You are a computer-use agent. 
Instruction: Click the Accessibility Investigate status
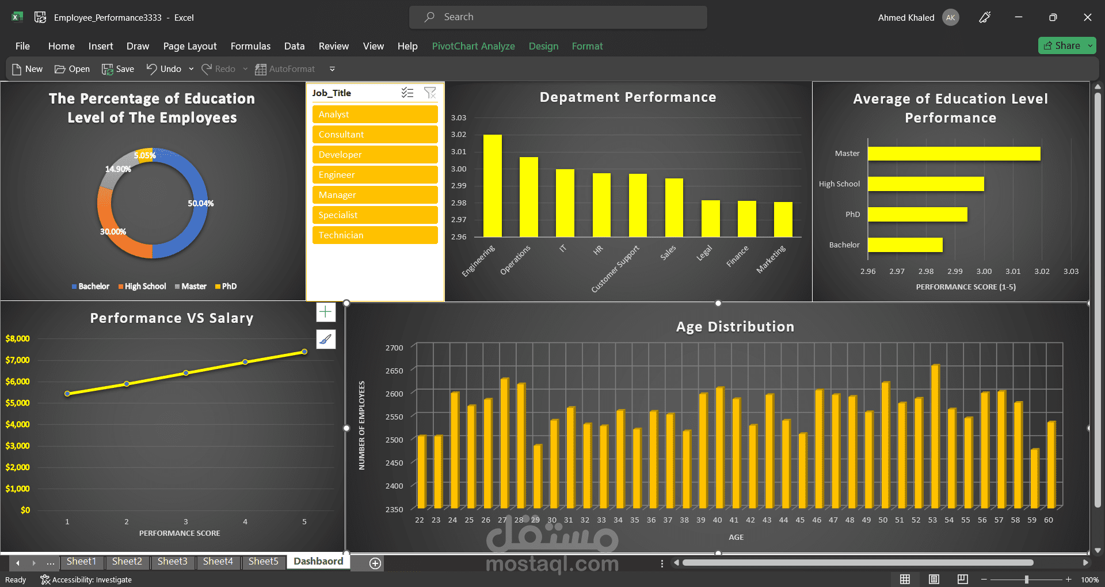tap(86, 580)
